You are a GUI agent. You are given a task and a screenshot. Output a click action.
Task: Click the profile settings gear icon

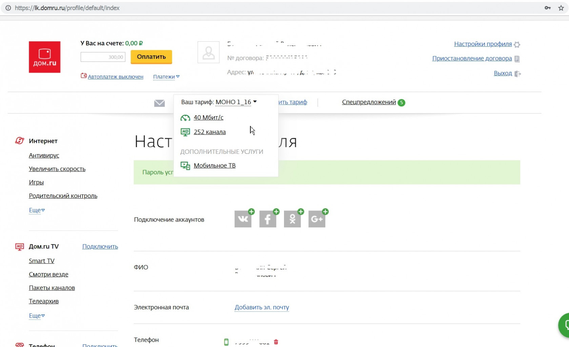point(517,44)
